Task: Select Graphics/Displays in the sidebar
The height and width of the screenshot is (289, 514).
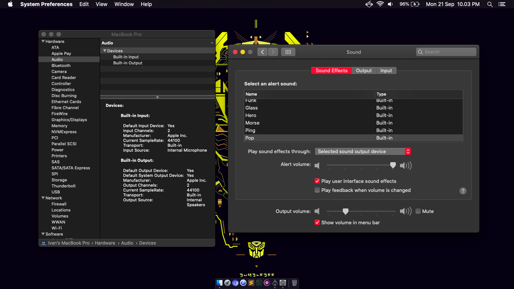Action: (x=69, y=120)
